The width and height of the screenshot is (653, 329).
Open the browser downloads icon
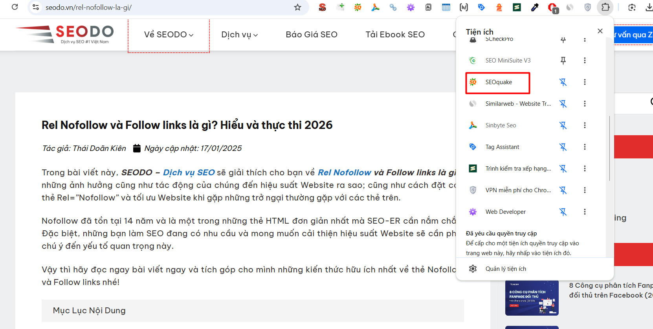point(649,7)
